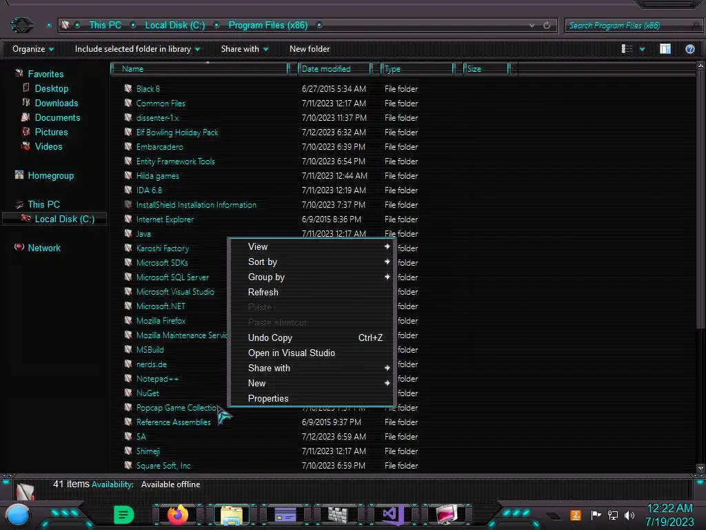This screenshot has height=530, width=706.
Task: Choose Open in Visual Studio menu entry
Action: point(312,353)
